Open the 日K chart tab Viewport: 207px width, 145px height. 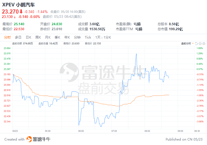point(28,37)
